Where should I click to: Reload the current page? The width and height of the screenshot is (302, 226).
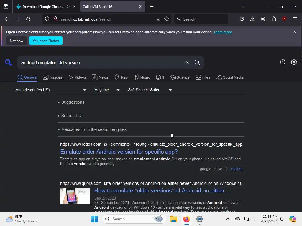point(28,19)
